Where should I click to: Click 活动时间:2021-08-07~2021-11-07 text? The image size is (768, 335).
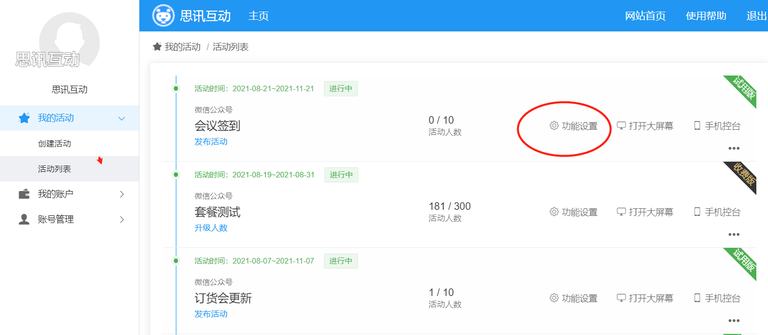pos(254,261)
